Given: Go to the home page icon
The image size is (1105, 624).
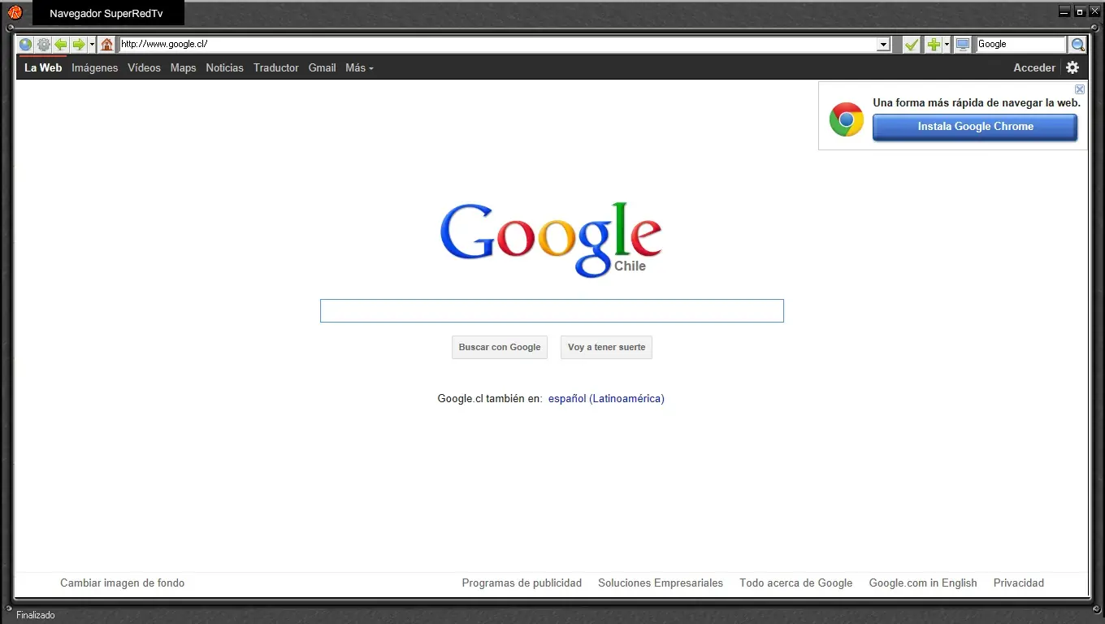Looking at the screenshot, I should (106, 45).
